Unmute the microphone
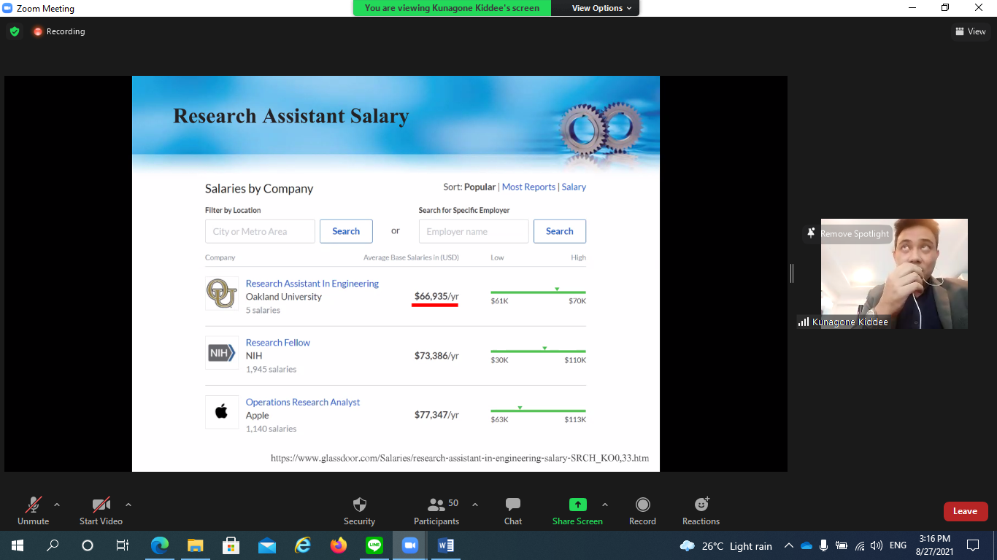The height and width of the screenshot is (560, 997). tap(34, 511)
